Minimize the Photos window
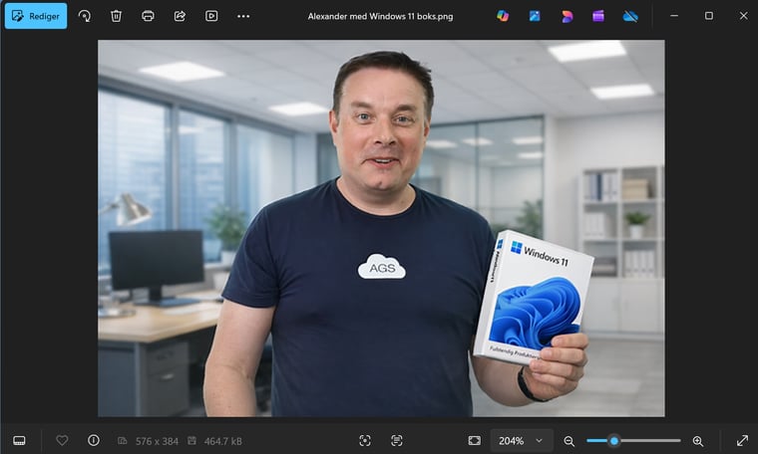758x454 pixels. pos(674,16)
